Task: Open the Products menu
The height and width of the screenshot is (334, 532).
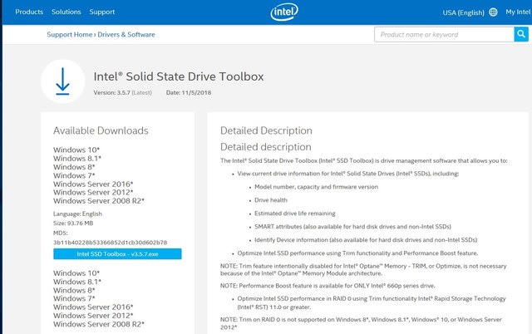Action: [x=29, y=12]
